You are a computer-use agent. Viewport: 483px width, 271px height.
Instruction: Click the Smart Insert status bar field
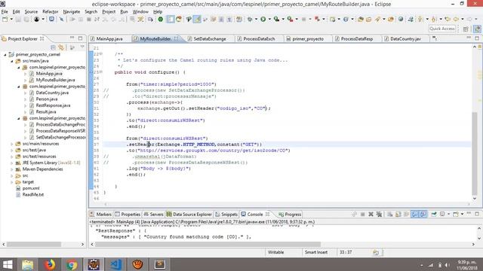coord(315,252)
